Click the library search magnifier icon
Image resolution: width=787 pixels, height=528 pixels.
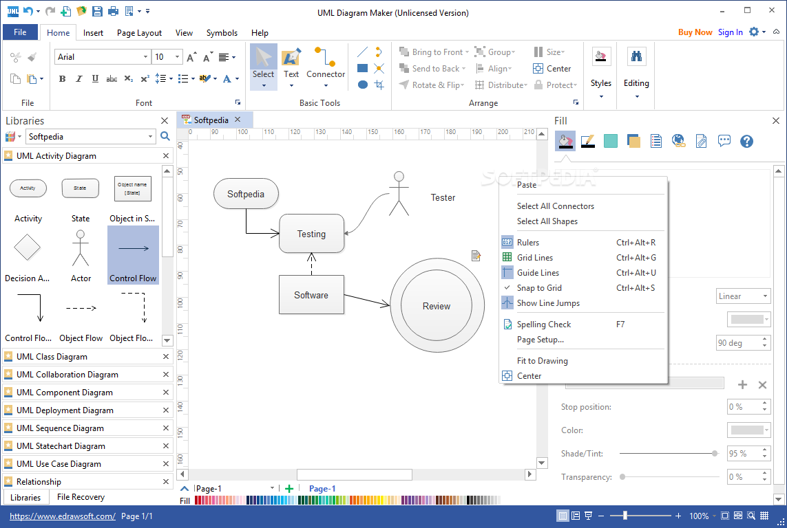pos(165,136)
